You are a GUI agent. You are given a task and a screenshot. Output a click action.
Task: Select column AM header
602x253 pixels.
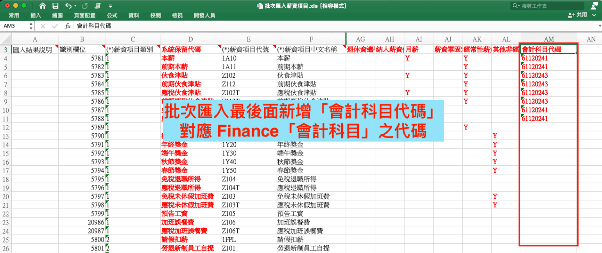(x=549, y=39)
